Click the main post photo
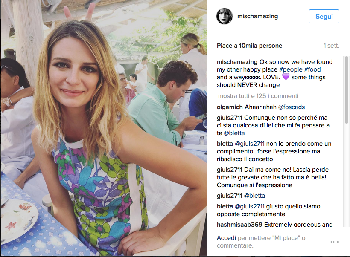 coord(103,128)
